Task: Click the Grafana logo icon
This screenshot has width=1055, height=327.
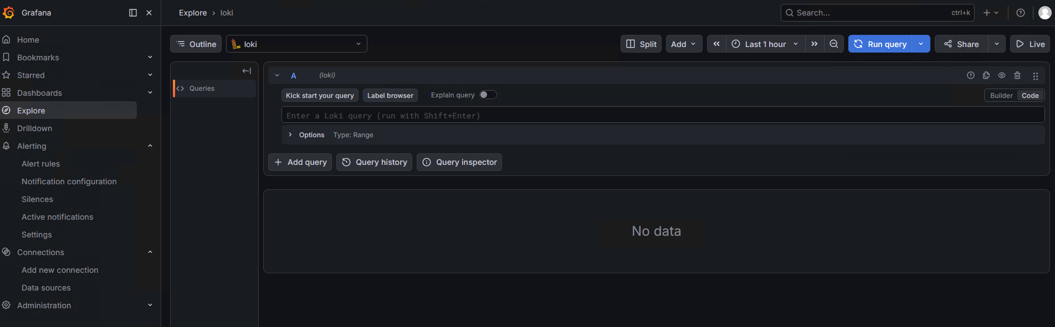Action: [9, 12]
